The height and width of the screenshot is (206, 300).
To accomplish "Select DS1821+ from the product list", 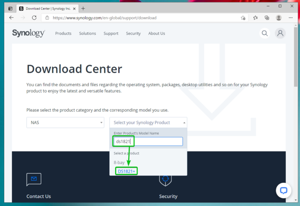I will click(127, 171).
